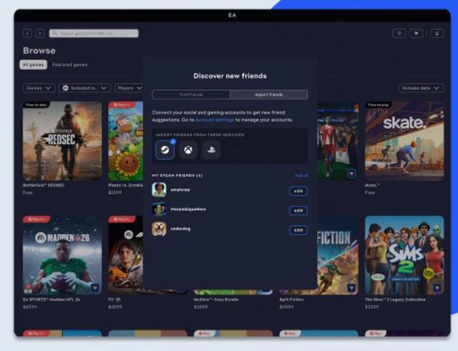Open the shopping cart icon in header
The width and height of the screenshot is (458, 351).
(416, 33)
